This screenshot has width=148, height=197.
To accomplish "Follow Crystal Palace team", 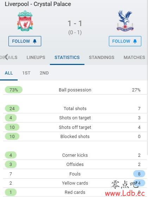I will click(125, 41).
